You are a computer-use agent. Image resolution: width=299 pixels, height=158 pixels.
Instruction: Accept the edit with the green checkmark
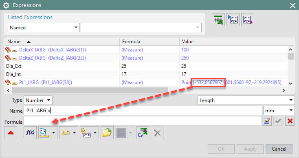coord(278,121)
